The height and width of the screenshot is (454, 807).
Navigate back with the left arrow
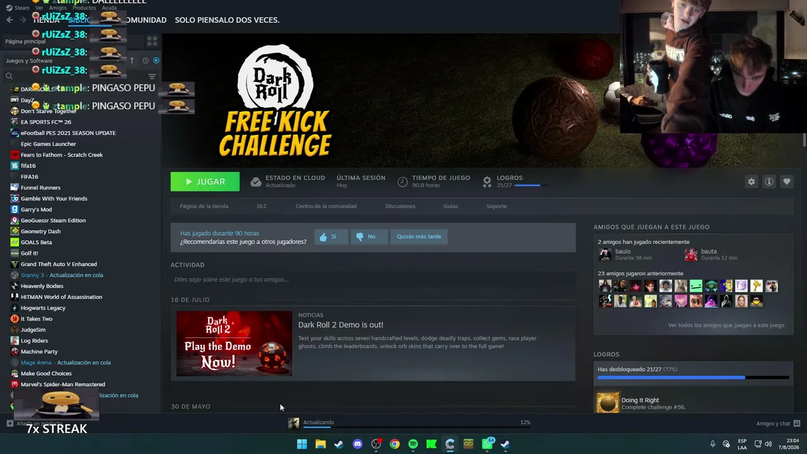point(9,20)
